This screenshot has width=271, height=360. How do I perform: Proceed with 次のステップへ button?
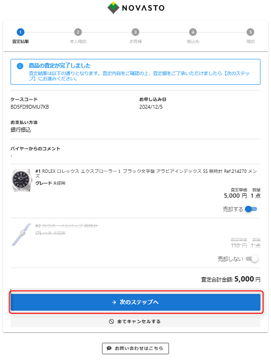pyautogui.click(x=135, y=302)
